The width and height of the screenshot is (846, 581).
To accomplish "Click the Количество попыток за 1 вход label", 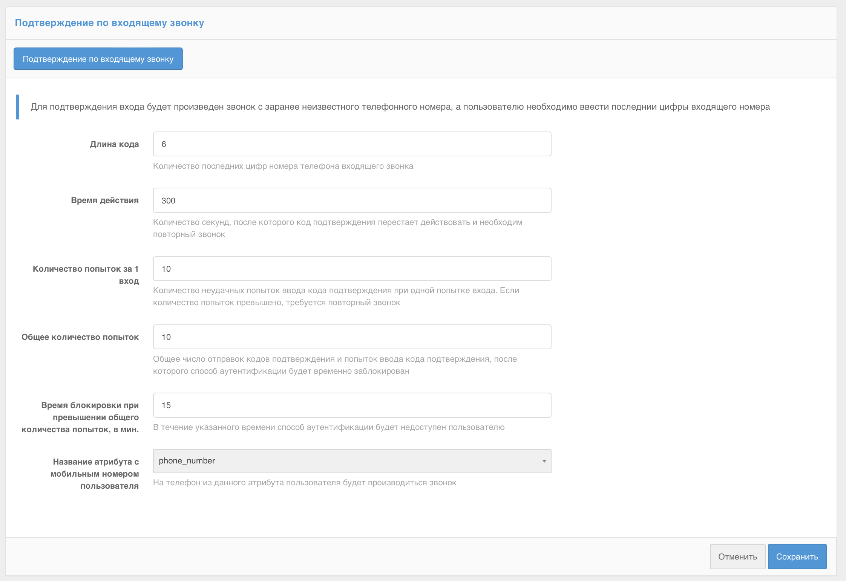I will 86,275.
